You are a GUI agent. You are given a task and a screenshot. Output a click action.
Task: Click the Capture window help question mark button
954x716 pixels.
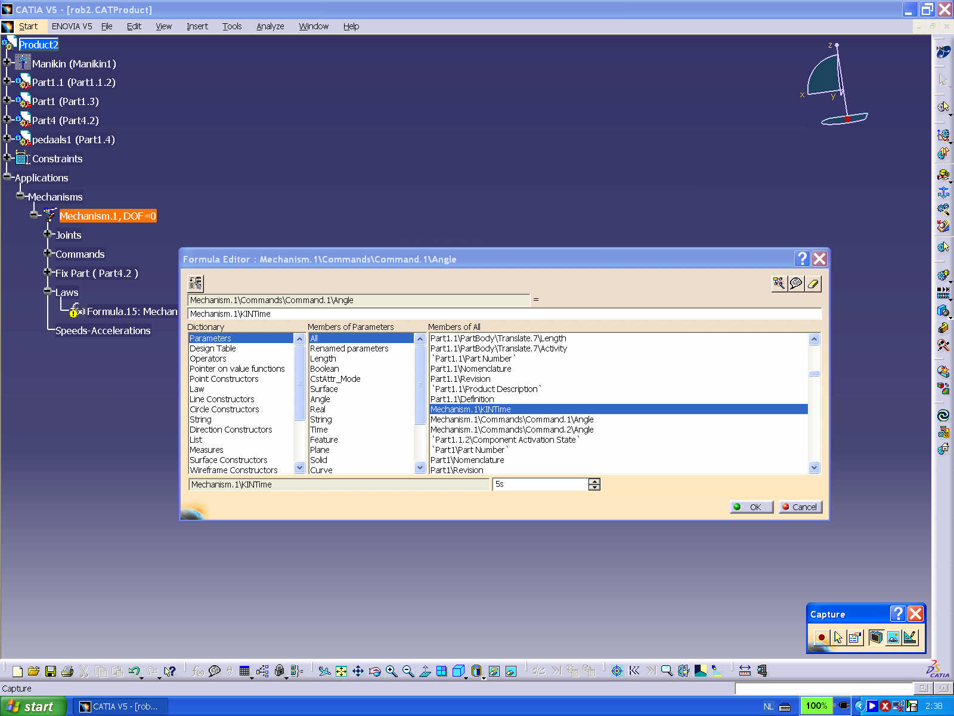click(897, 613)
